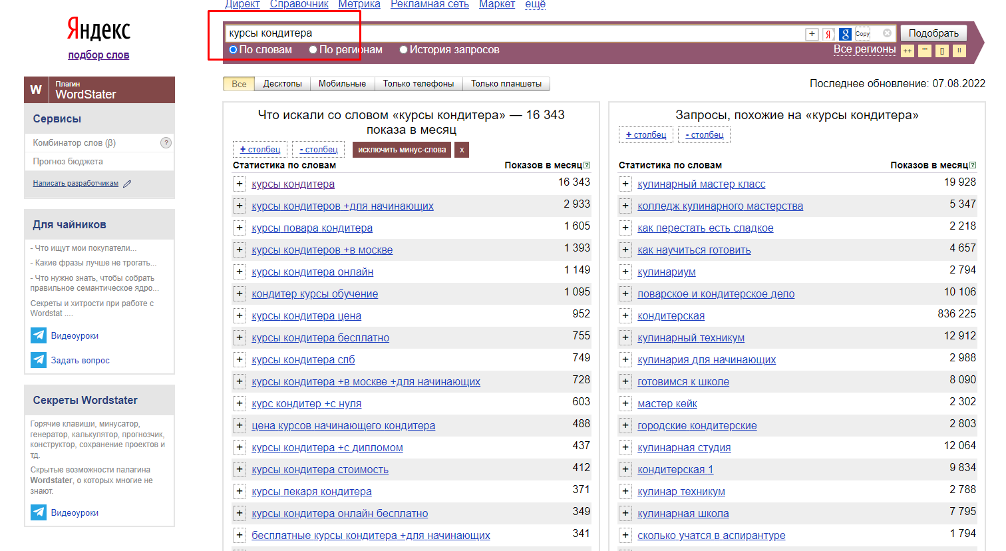Click the Написать разработчикам link
1006x551 pixels.
pos(76,184)
